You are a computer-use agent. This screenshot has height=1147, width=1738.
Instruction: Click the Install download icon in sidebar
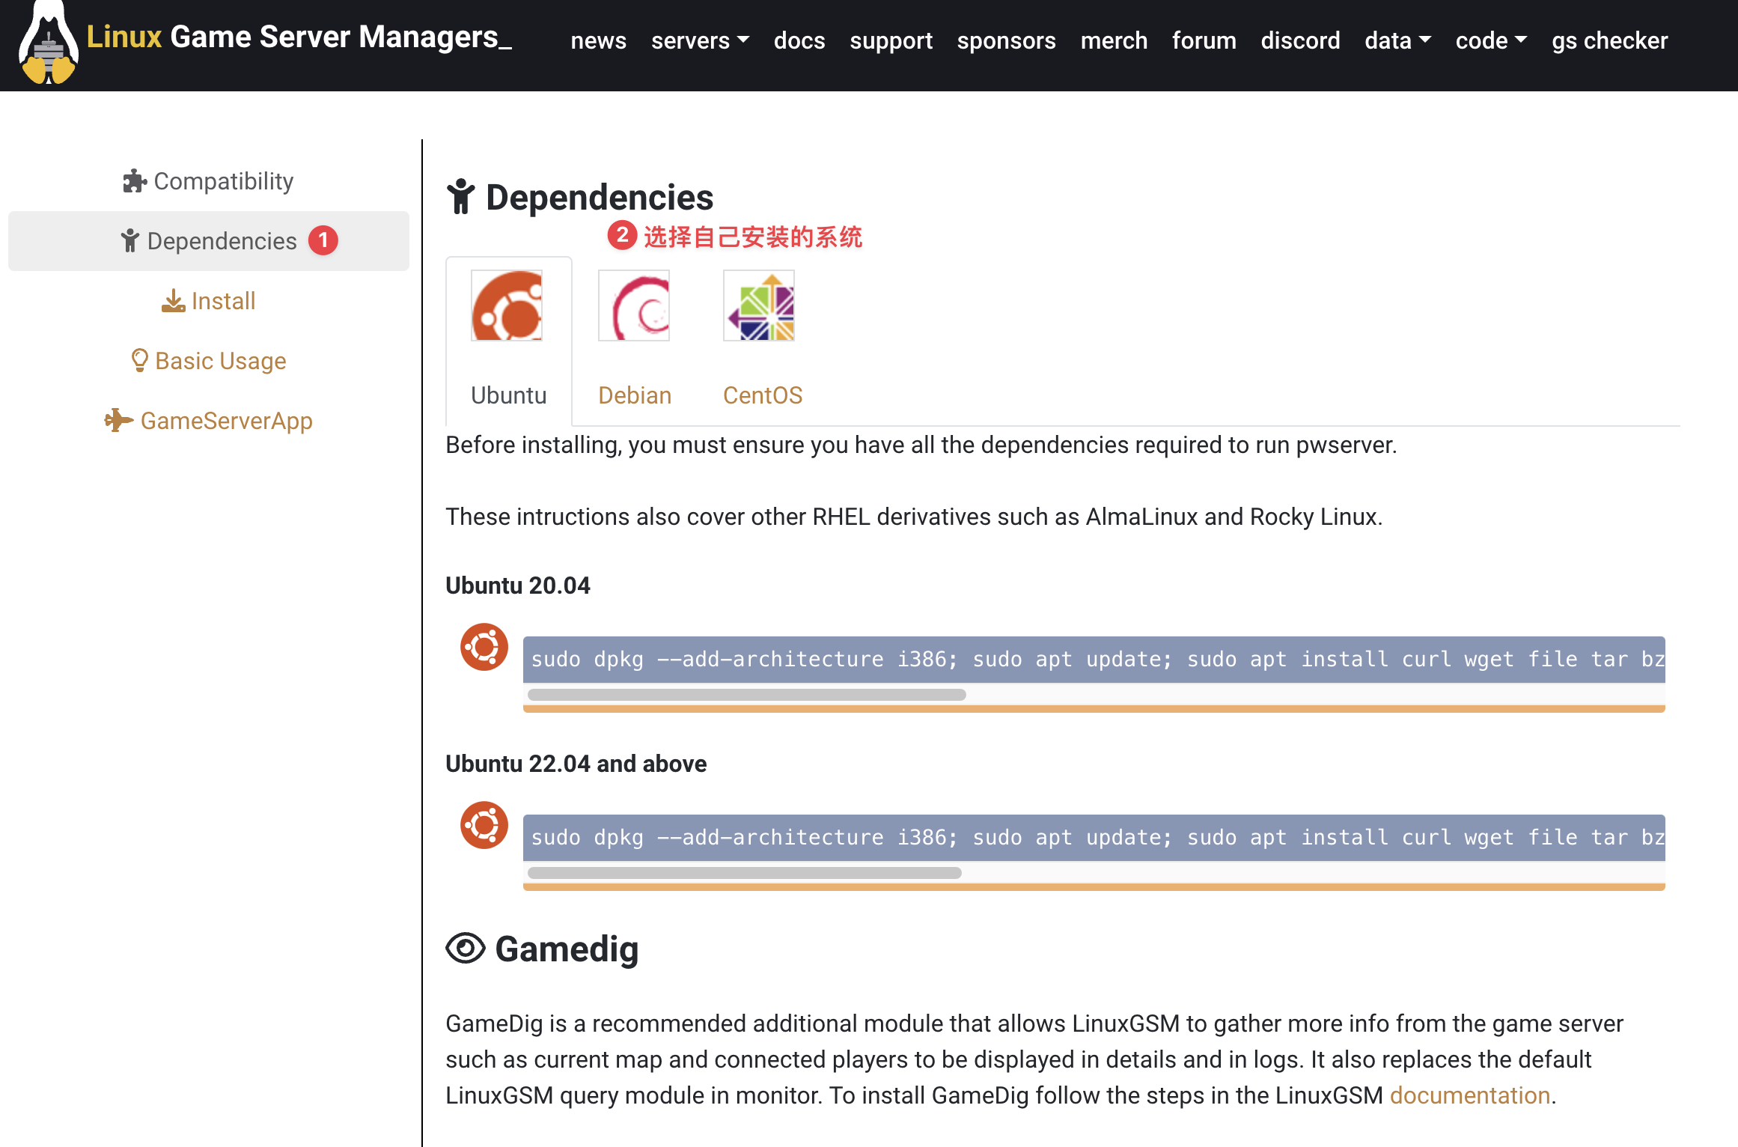click(x=173, y=301)
